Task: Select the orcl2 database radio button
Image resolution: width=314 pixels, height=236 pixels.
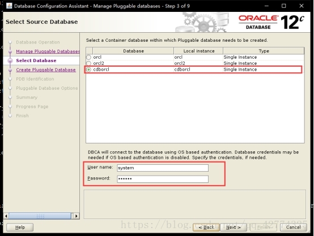Action: [x=89, y=63]
